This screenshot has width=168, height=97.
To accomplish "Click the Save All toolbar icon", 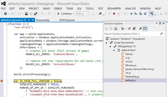I will [x=36, y=14].
